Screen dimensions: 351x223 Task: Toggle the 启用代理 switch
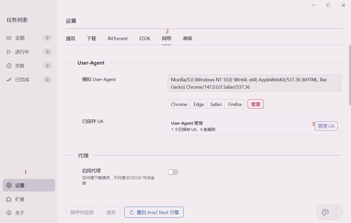tap(173, 172)
